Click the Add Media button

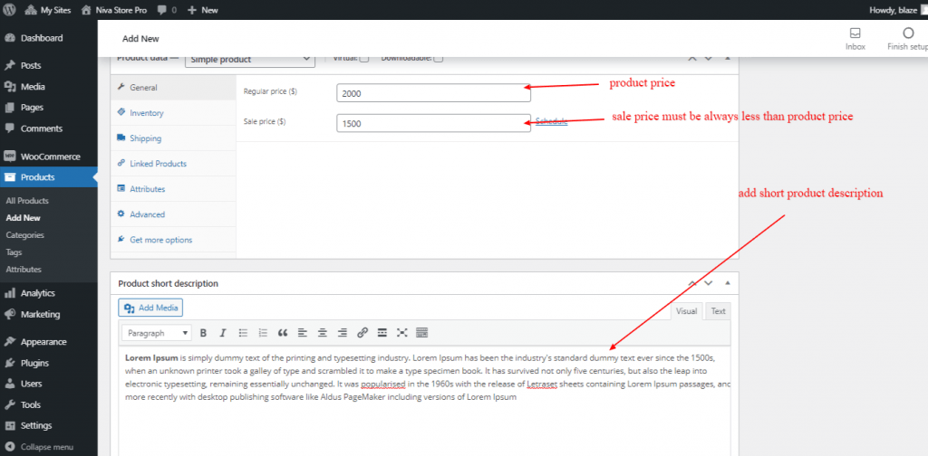coord(151,308)
